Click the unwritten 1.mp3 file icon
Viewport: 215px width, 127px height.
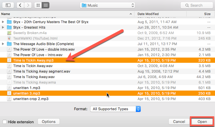tap(9, 88)
